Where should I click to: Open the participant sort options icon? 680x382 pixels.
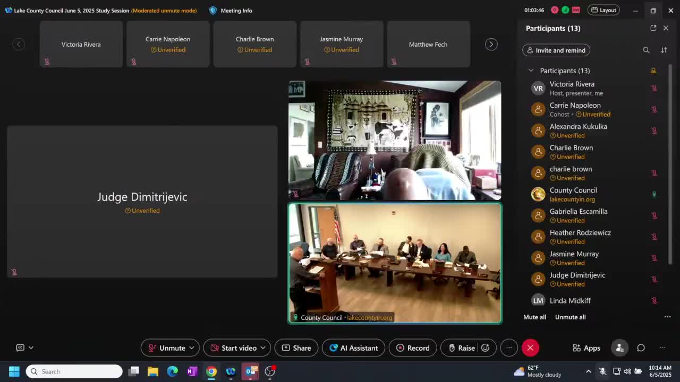(x=664, y=50)
